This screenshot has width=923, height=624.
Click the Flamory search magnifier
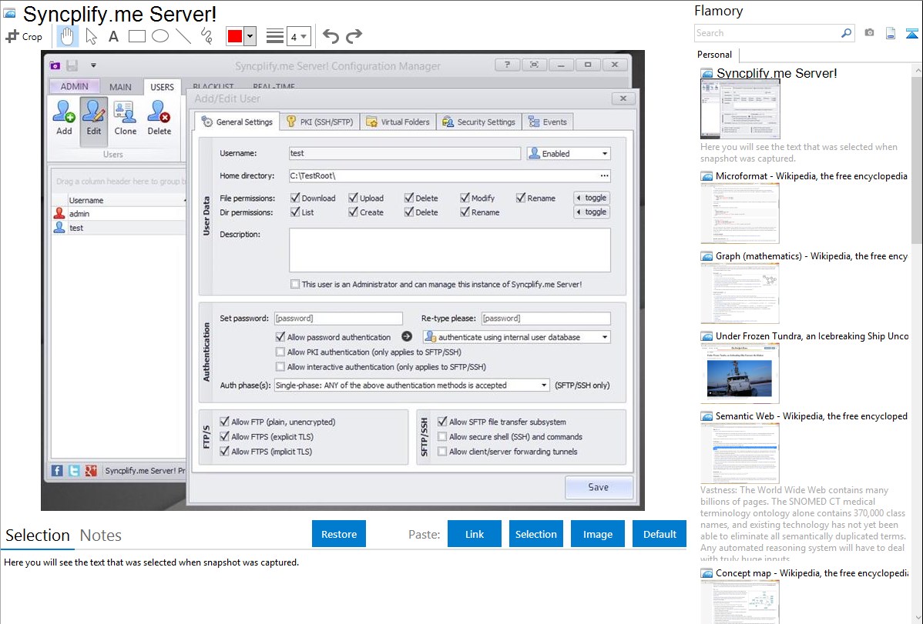tap(846, 33)
